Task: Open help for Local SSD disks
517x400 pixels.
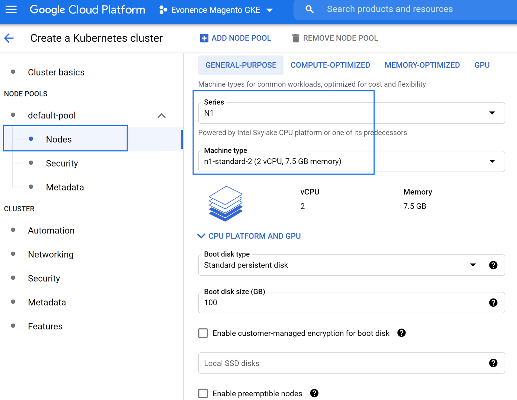Action: click(x=493, y=363)
